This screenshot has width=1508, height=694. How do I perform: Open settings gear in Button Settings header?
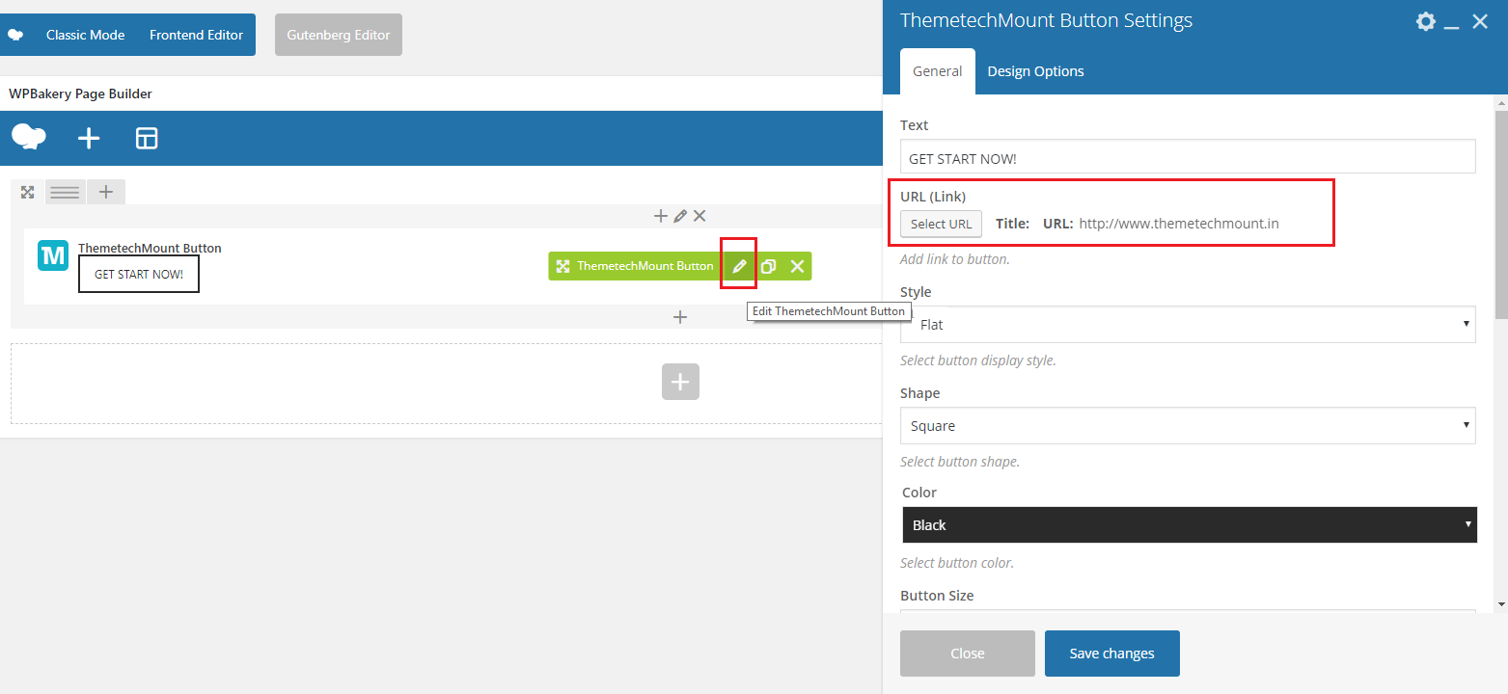pyautogui.click(x=1426, y=21)
